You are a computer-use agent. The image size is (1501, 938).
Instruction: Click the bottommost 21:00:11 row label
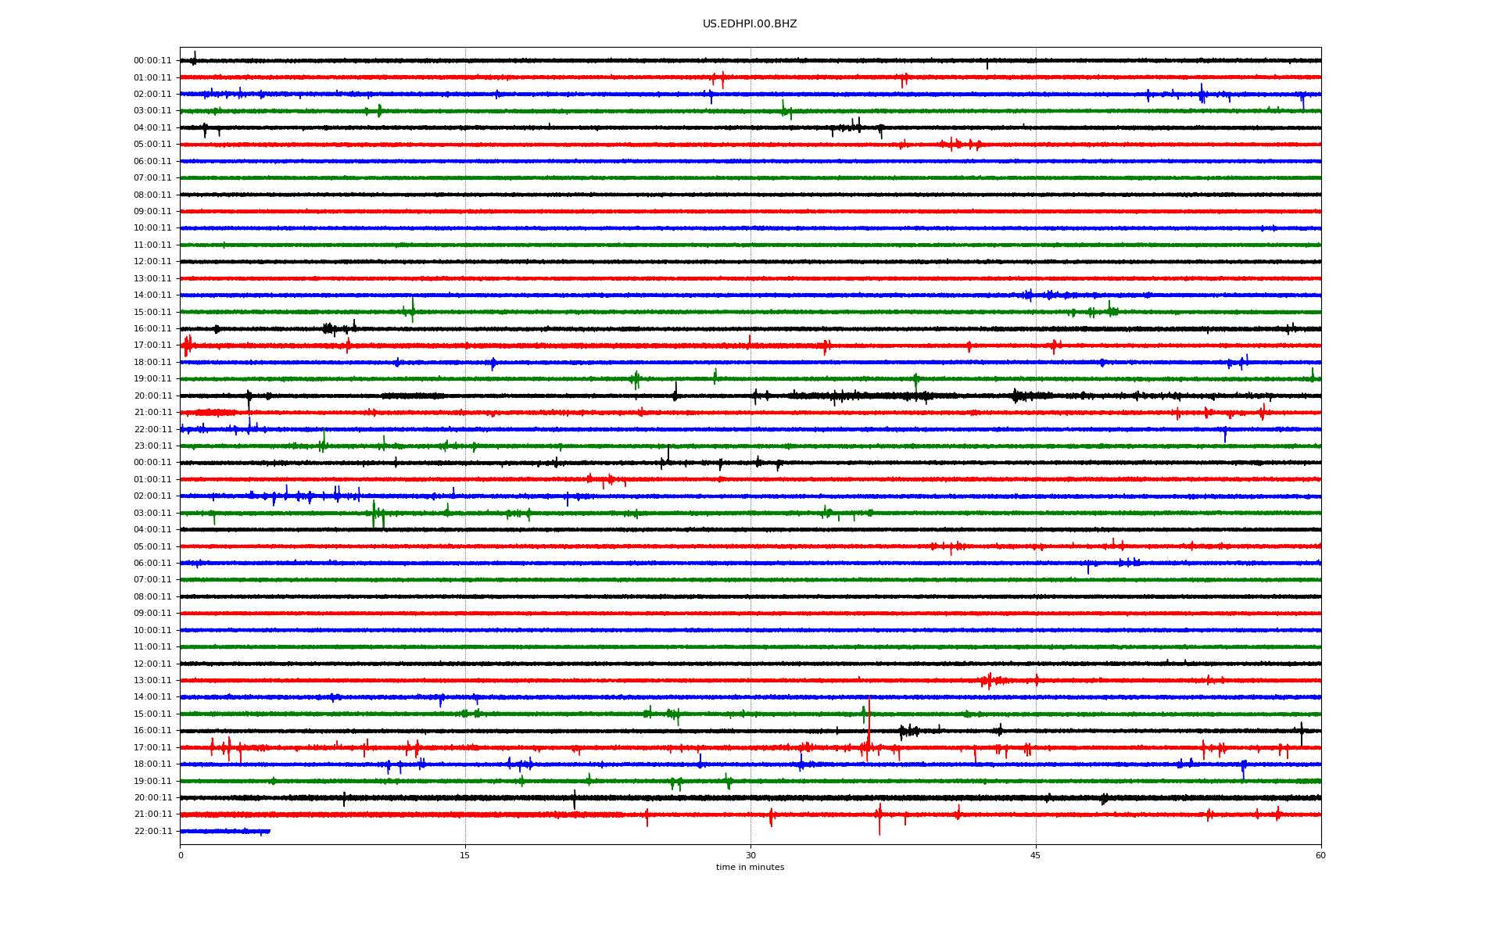[x=152, y=814]
